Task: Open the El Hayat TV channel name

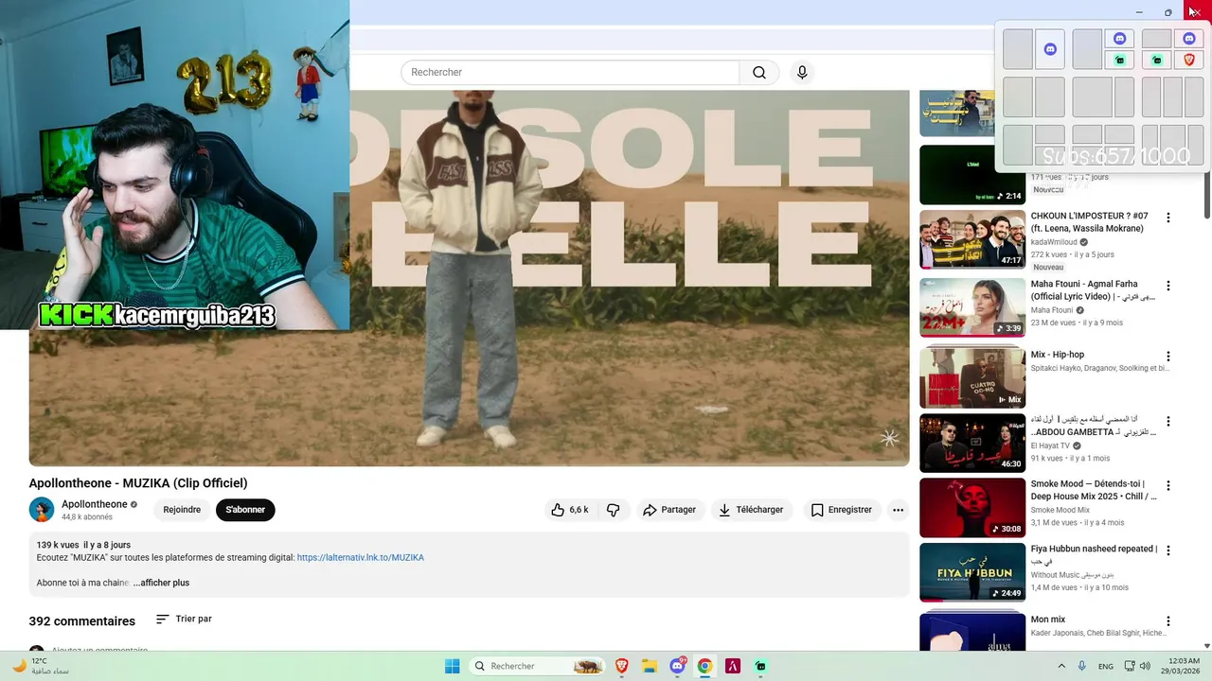Action: [1050, 445]
